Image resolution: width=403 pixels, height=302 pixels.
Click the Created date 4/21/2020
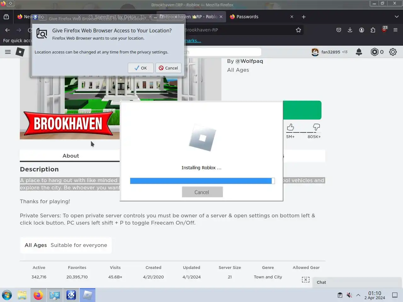pos(153,277)
